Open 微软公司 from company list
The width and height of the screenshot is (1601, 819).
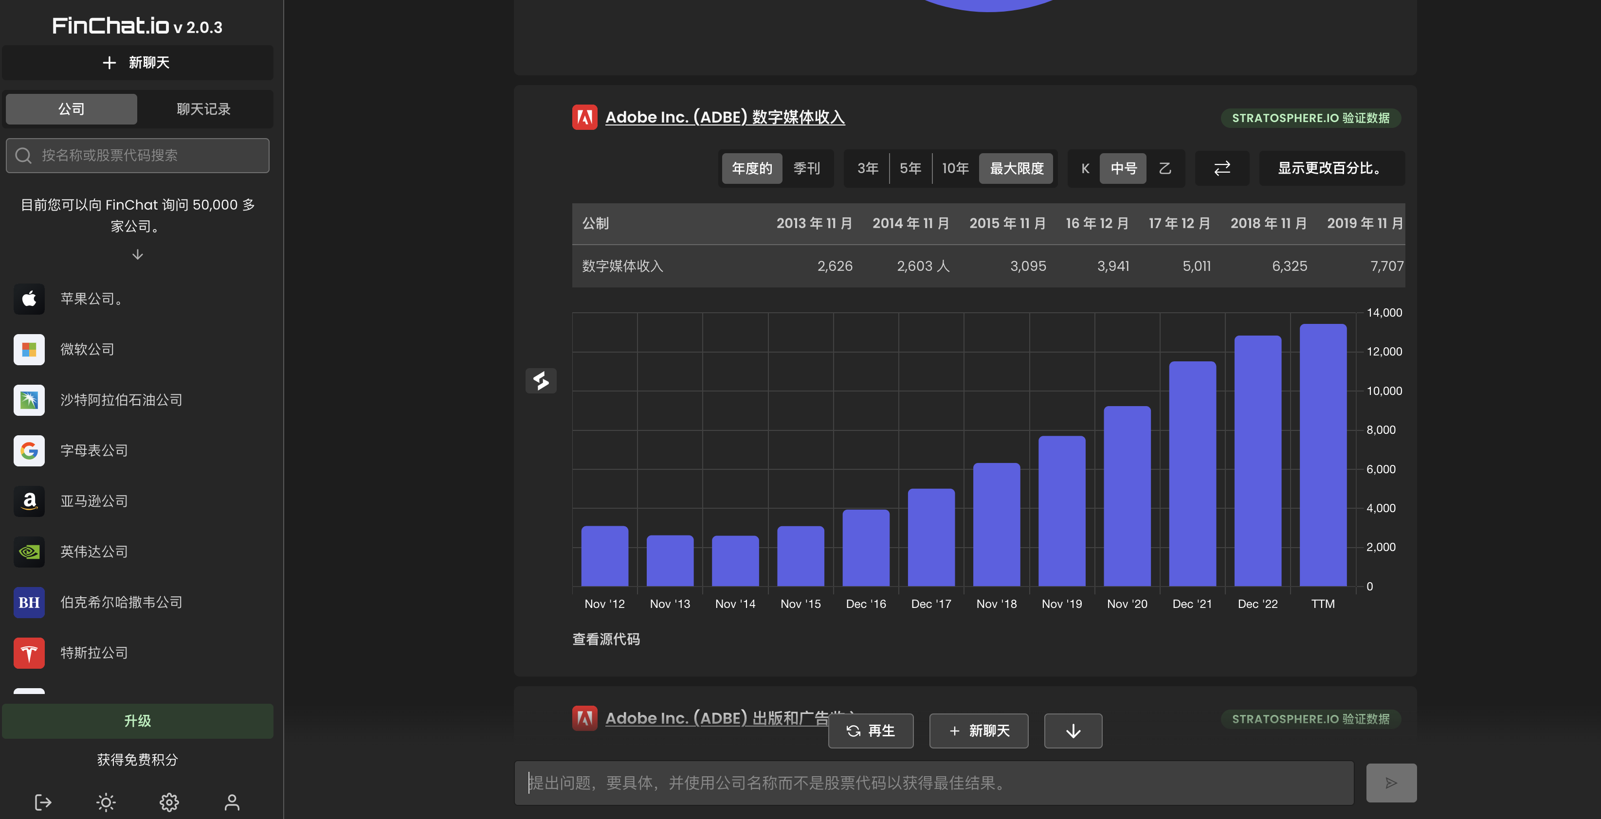click(88, 350)
